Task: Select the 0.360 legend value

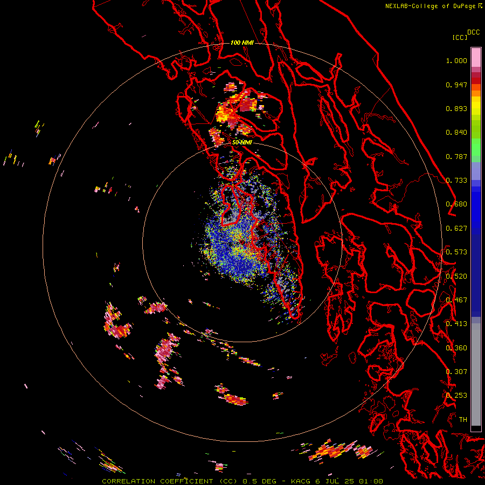Action: (x=456, y=348)
